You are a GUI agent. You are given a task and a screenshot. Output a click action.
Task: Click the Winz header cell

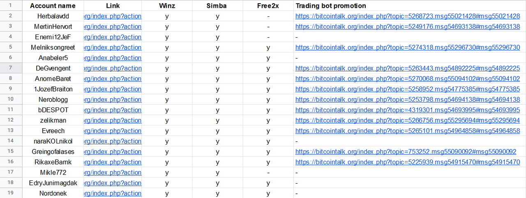167,6
